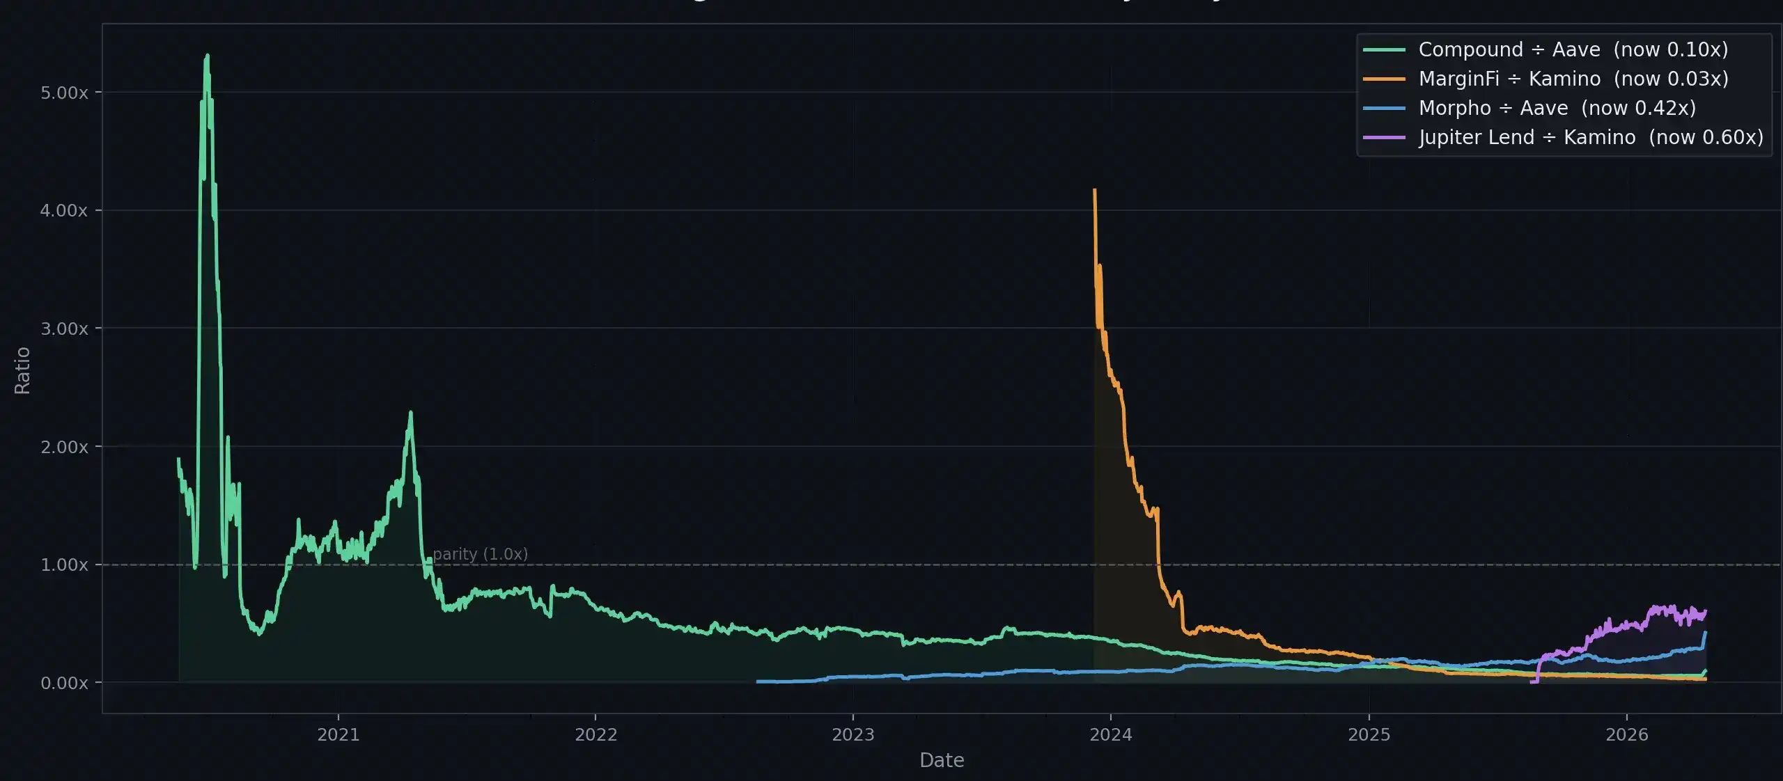Click the purple legend line swatch
The height and width of the screenshot is (781, 1783).
point(1384,138)
